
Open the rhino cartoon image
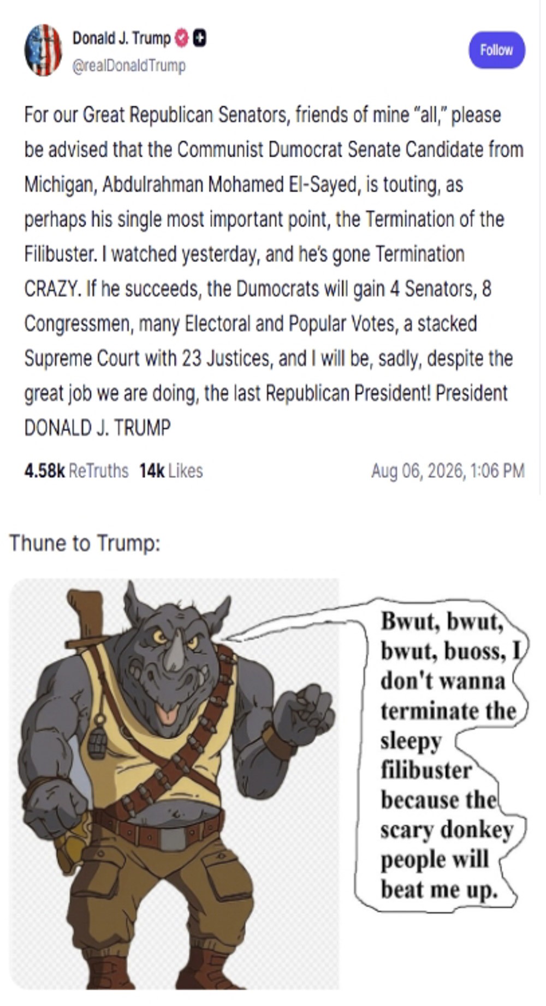175,783
